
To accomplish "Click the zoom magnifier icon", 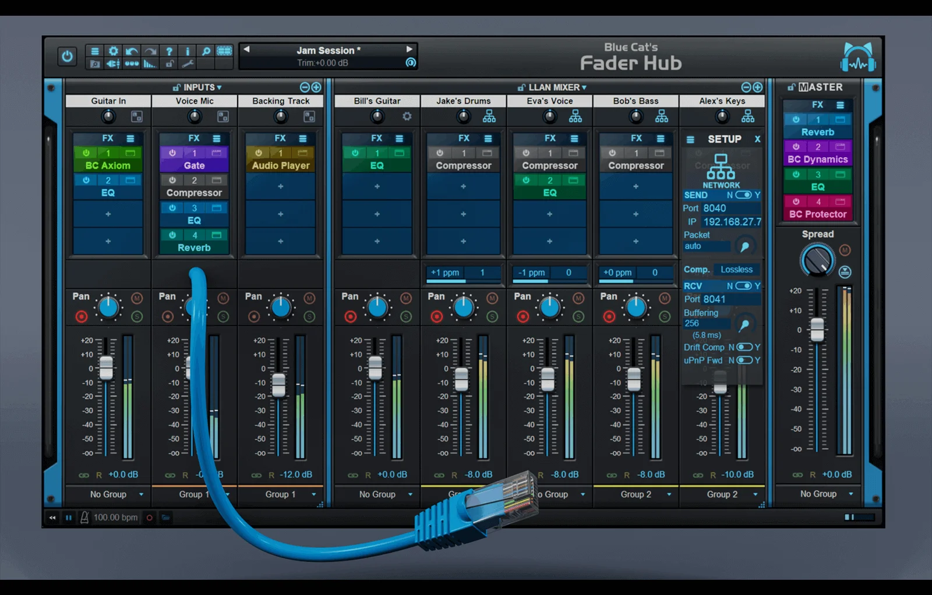I will pyautogui.click(x=206, y=51).
